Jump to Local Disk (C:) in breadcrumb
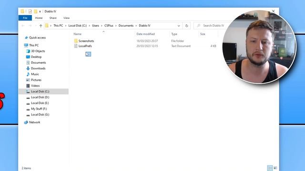 point(77,26)
